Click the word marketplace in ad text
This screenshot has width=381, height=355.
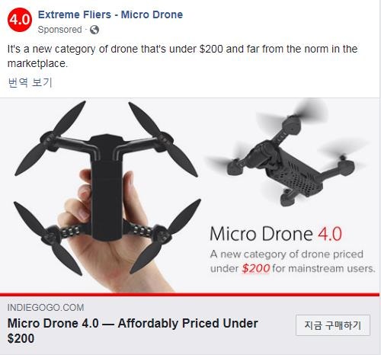pyautogui.click(x=37, y=63)
